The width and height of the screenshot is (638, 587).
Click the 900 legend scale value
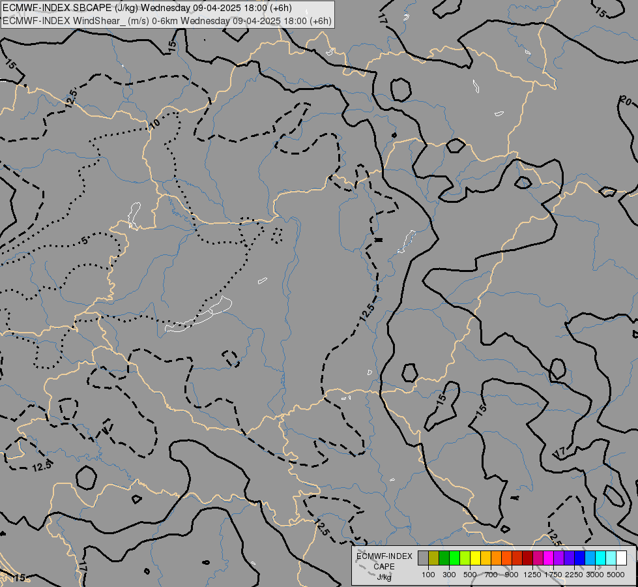tap(512, 575)
